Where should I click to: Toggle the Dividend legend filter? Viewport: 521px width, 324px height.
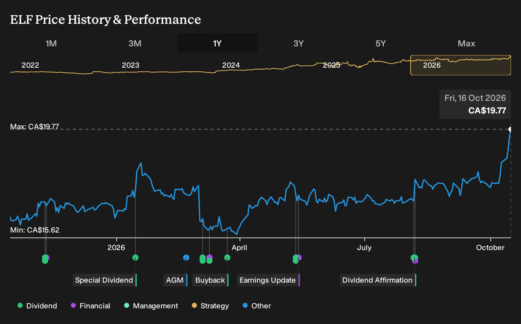[37, 306]
